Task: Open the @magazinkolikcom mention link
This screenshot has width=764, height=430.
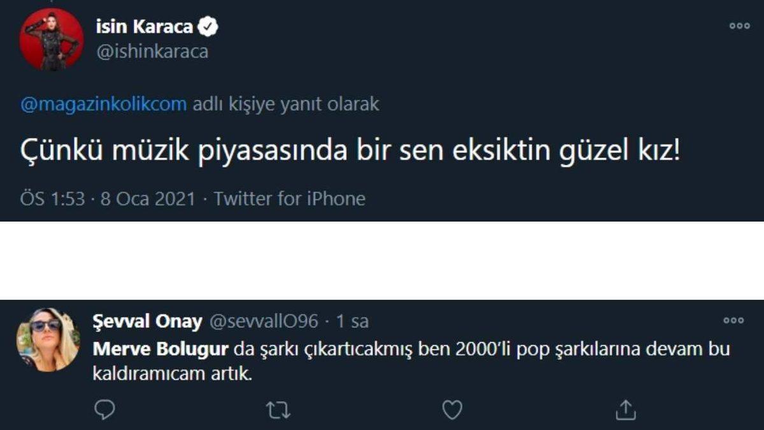Action: click(x=104, y=103)
